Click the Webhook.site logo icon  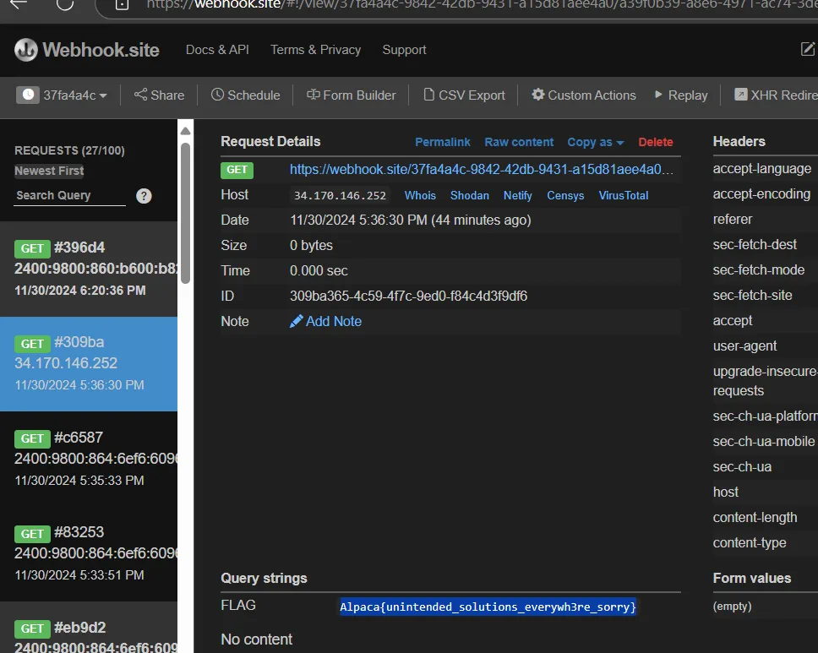(26, 50)
